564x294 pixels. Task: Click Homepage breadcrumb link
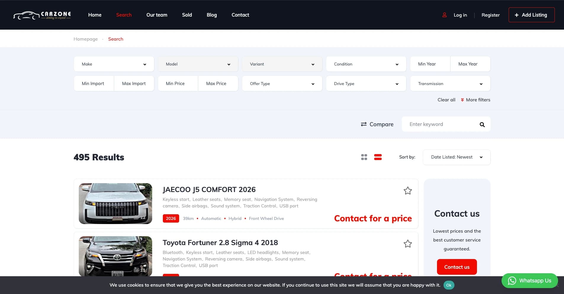(86, 39)
